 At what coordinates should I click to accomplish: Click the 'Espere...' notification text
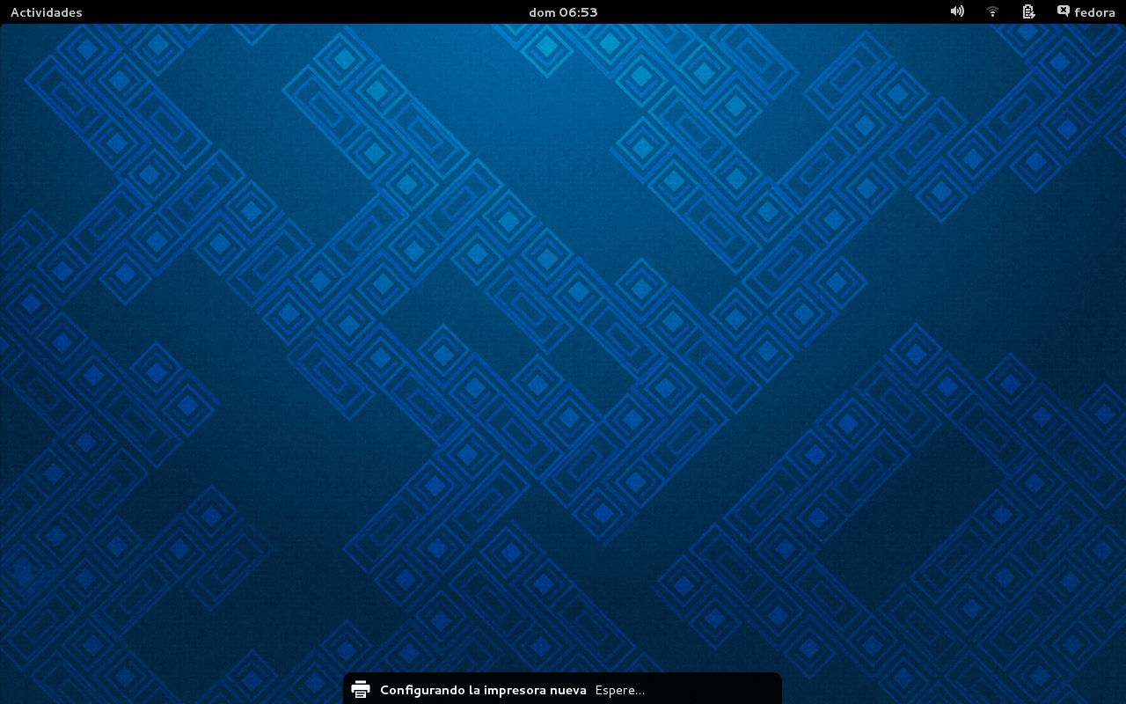[x=620, y=691]
